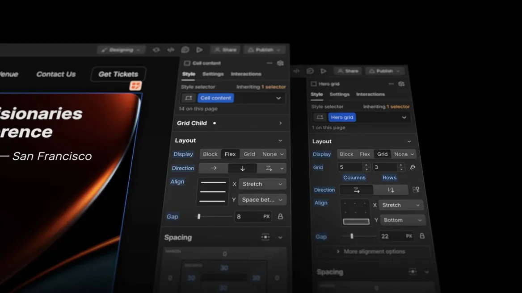Set display to Flex in Hero grid panel
The image size is (522, 293).
pos(365,154)
